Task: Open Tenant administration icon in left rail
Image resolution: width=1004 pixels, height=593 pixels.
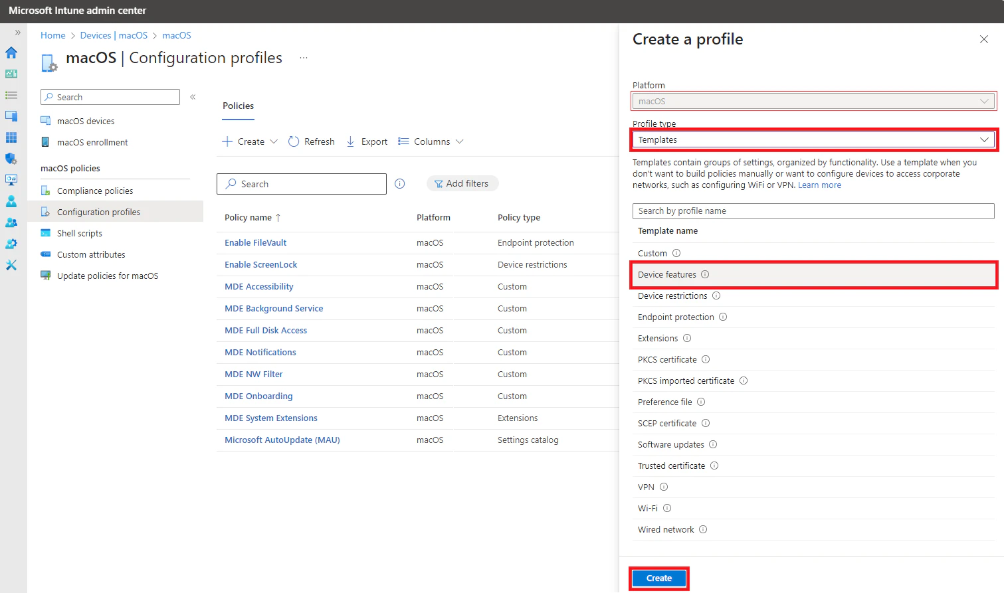Action: (x=11, y=244)
